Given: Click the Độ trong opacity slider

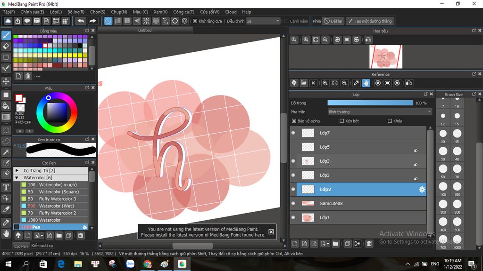Looking at the screenshot, I should click(x=370, y=103).
